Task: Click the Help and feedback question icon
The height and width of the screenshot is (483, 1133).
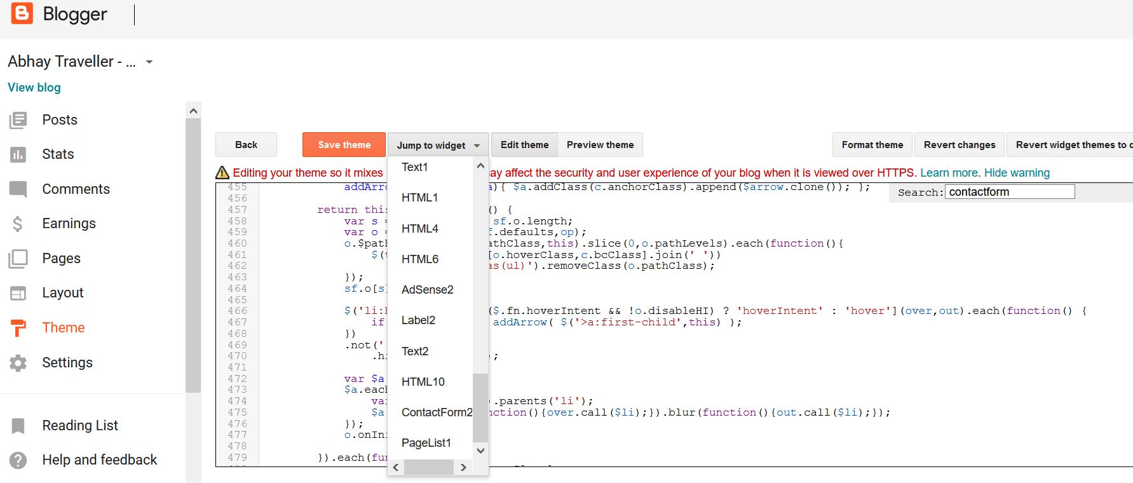Action: (18, 460)
